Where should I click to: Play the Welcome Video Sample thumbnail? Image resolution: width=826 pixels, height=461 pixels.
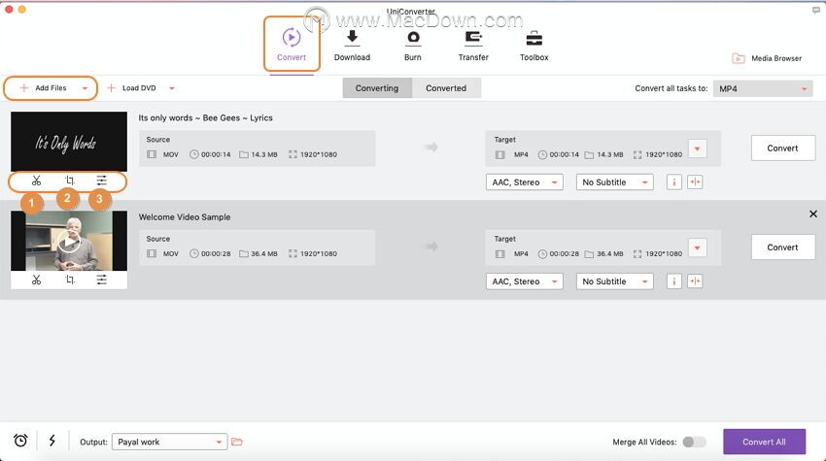tap(68, 242)
